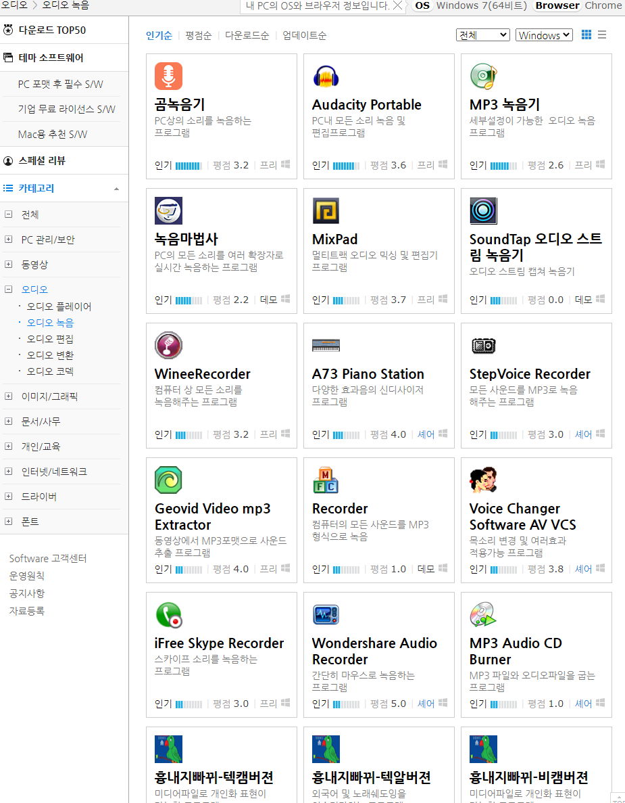This screenshot has width=625, height=803.
Task: Click the 셰어 label on A73 Piano Station
Action: [426, 434]
